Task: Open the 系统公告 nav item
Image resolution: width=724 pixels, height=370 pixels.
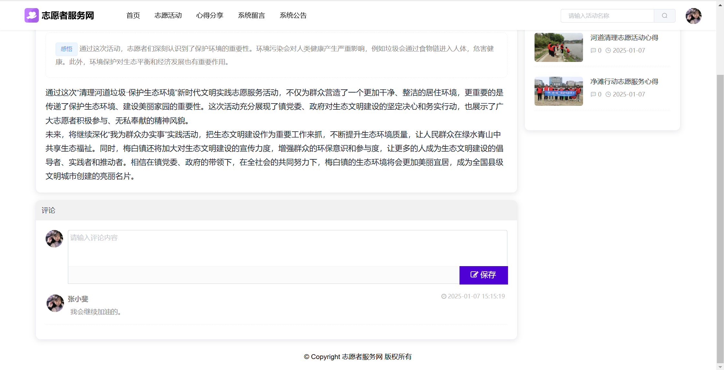Action: click(x=293, y=15)
